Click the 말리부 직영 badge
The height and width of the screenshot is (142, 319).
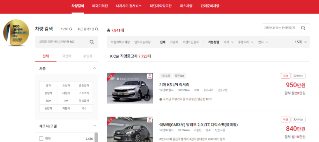tap(285, 119)
